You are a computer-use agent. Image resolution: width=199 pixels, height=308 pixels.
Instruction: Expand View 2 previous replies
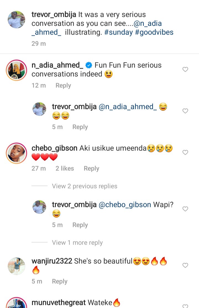pyautogui.click(x=85, y=186)
